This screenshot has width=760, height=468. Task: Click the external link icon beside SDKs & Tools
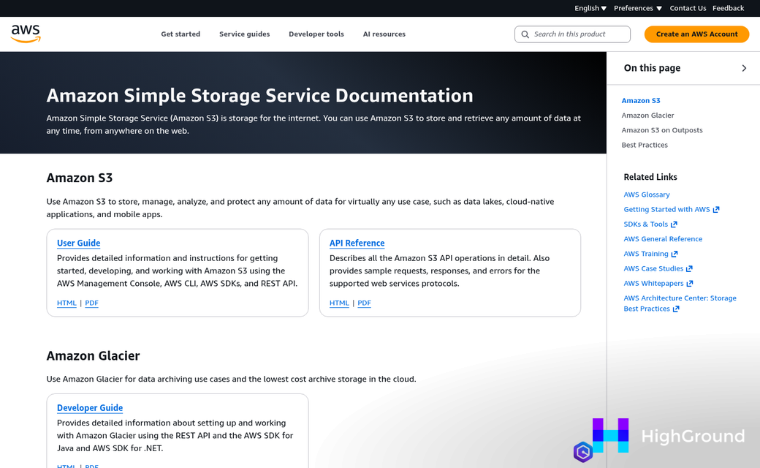point(675,224)
